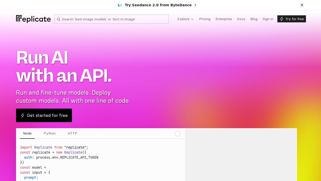Click the 'Run AI with an API.' heading
The width and height of the screenshot is (321, 181).
(x=64, y=66)
